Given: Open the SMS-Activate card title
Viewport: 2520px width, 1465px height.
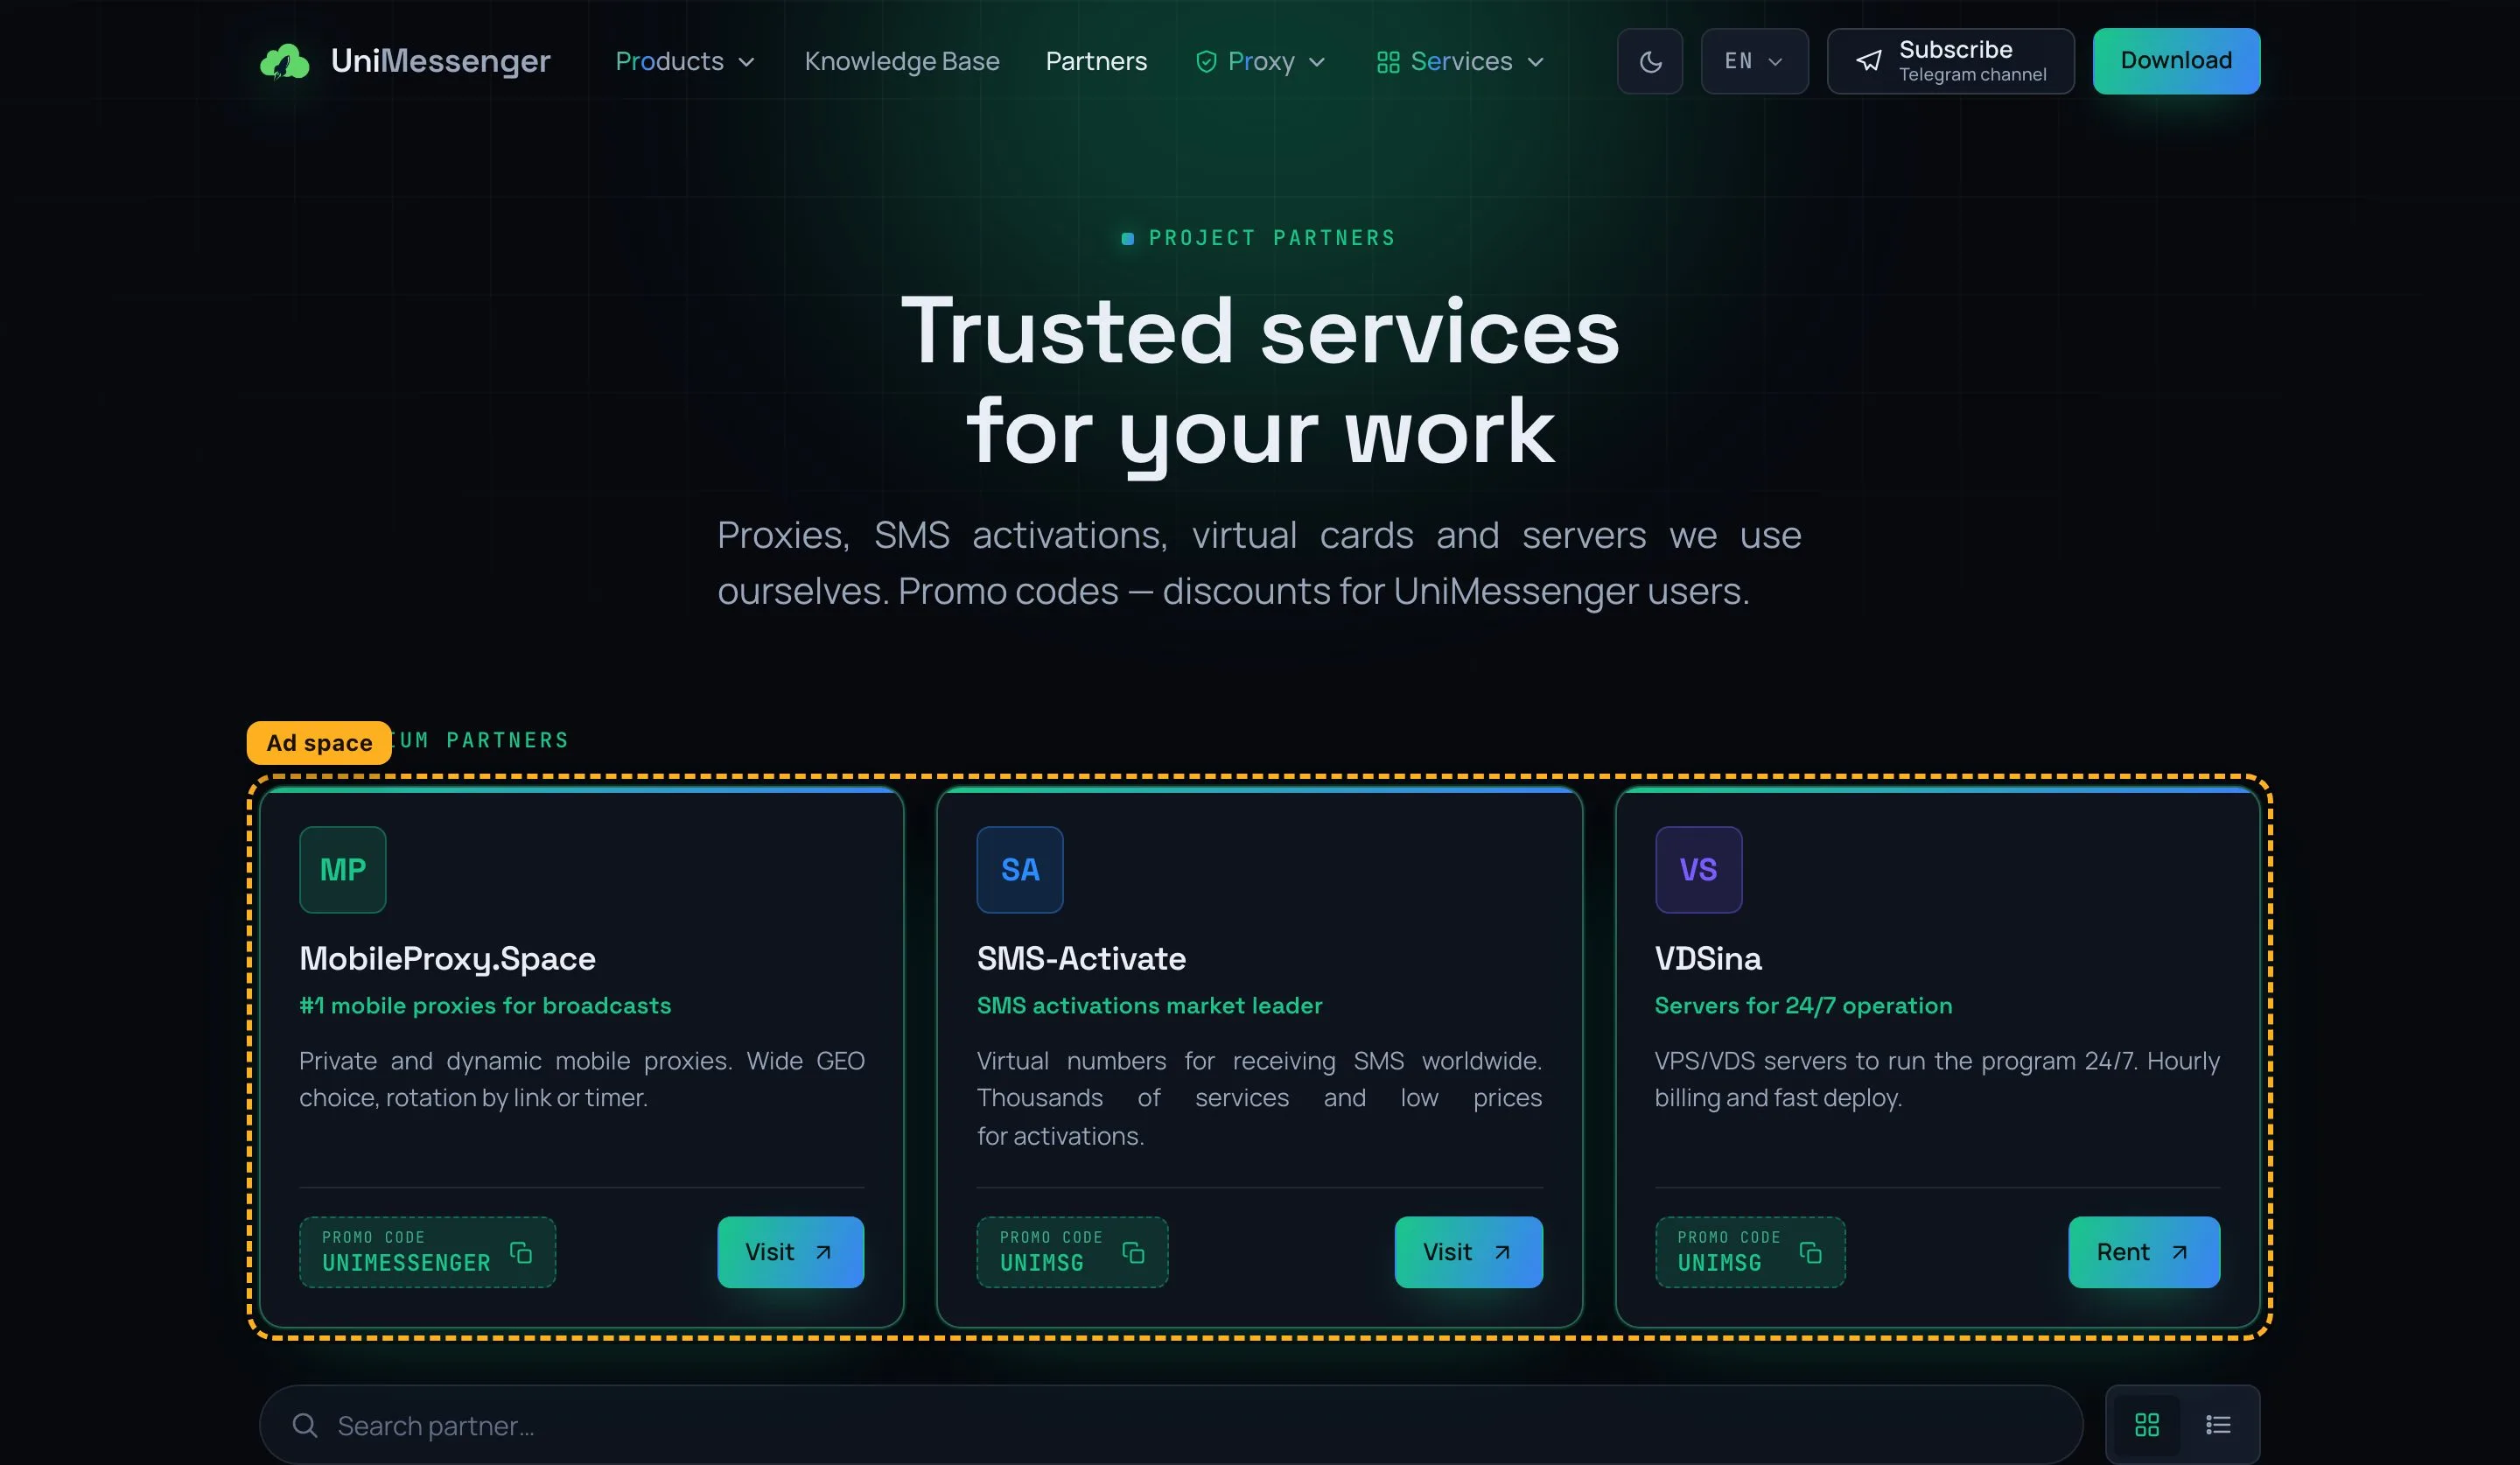Looking at the screenshot, I should [x=1081, y=958].
